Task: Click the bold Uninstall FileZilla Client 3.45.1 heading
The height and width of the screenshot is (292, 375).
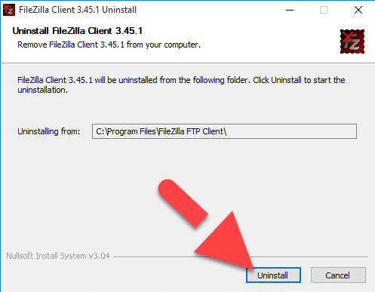Action: pyautogui.click(x=78, y=31)
